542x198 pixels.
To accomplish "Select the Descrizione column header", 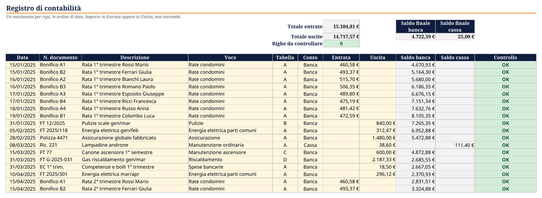I will [x=135, y=58].
